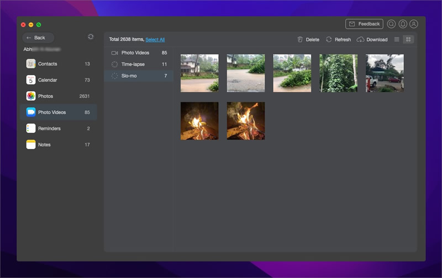This screenshot has width=442, height=278.
Task: Open the search icon in the top right
Action: click(391, 24)
